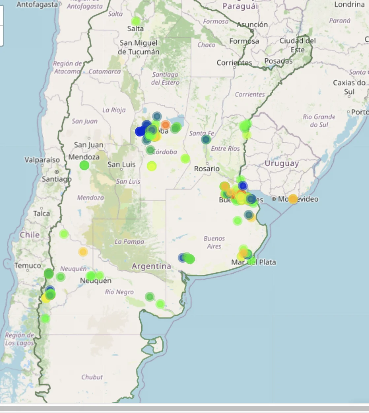Click green marker near Región de Los Lagos
The image size is (369, 413).
(45, 319)
